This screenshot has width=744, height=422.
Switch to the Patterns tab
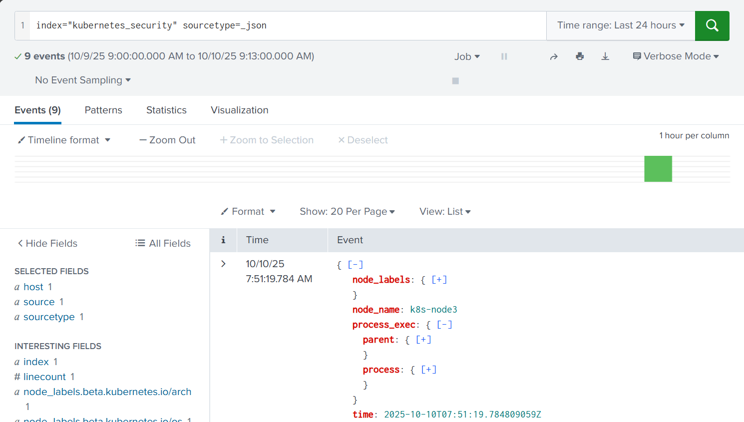pyautogui.click(x=103, y=110)
